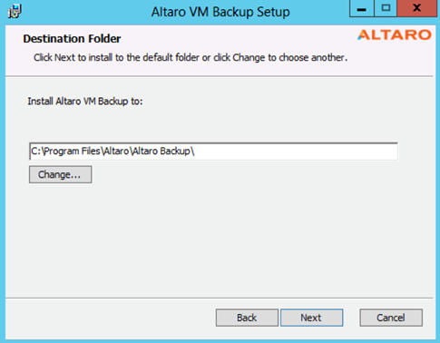Place cursor on 'Altaro Backup' in the path

161,152
